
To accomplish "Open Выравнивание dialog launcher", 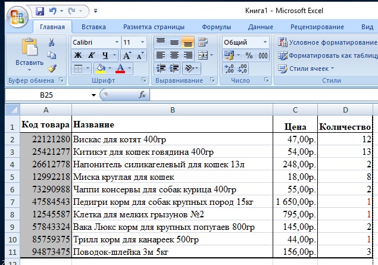I will pos(213,80).
